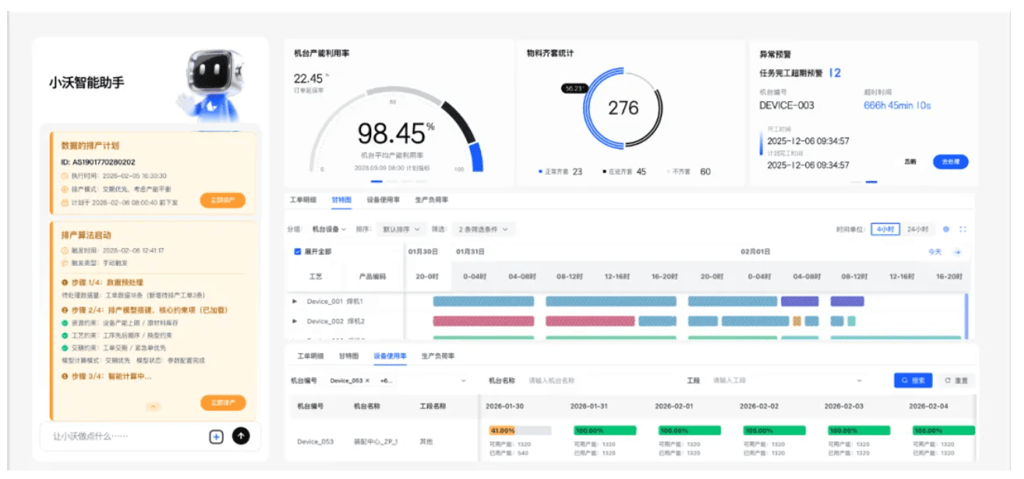The image size is (1024, 479).
Task: Click the 100.00% bar under 2026-01-31
Action: (x=605, y=430)
